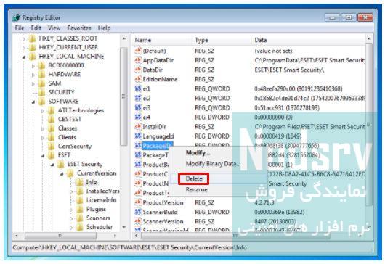
Task: Click the HKEY_CLASSES_ROOT folder icon
Action: [x=33, y=38]
